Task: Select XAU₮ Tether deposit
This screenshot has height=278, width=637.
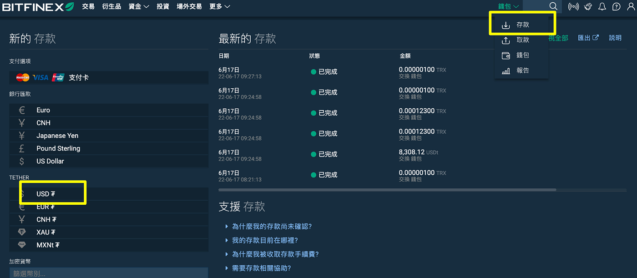Action: coord(109,232)
